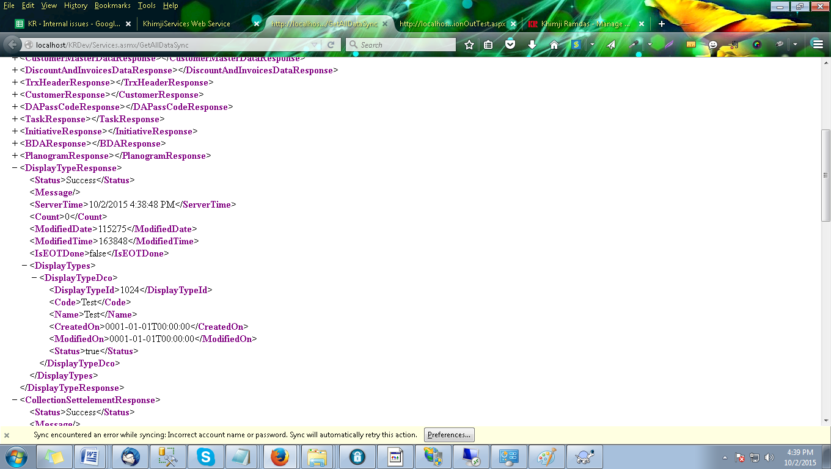Open the Pocket save icon

[510, 45]
